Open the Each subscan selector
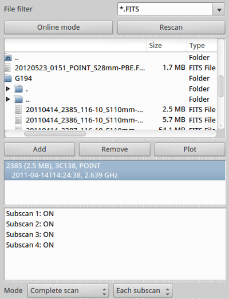This screenshot has height=299, width=229. [143, 291]
